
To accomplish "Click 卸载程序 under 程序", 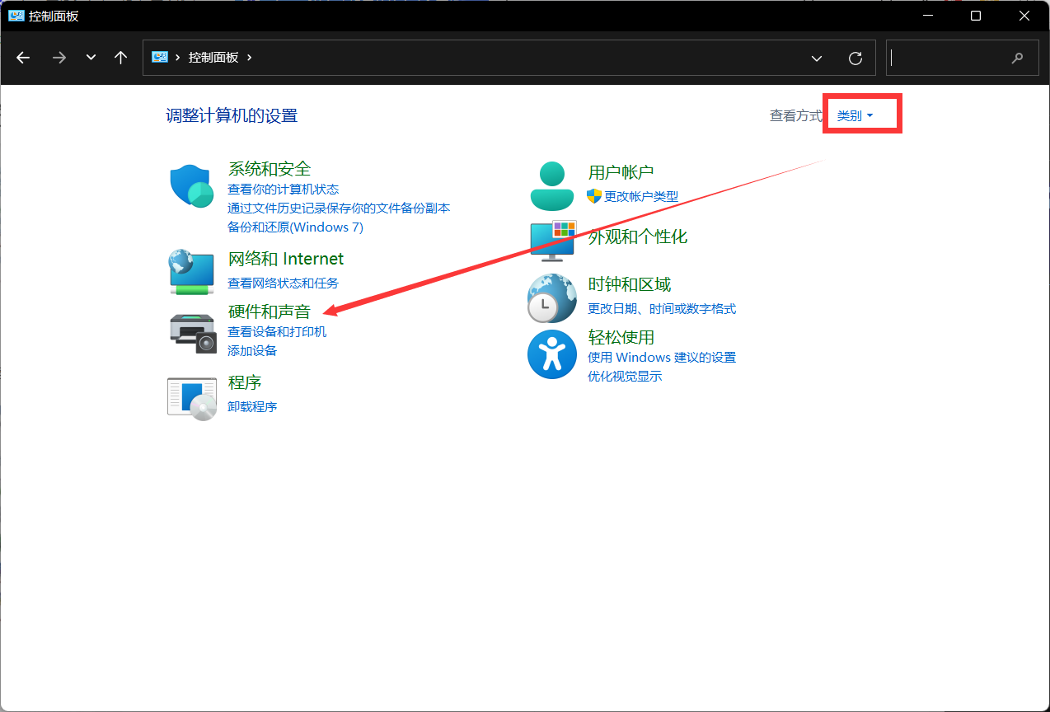I will tap(252, 405).
